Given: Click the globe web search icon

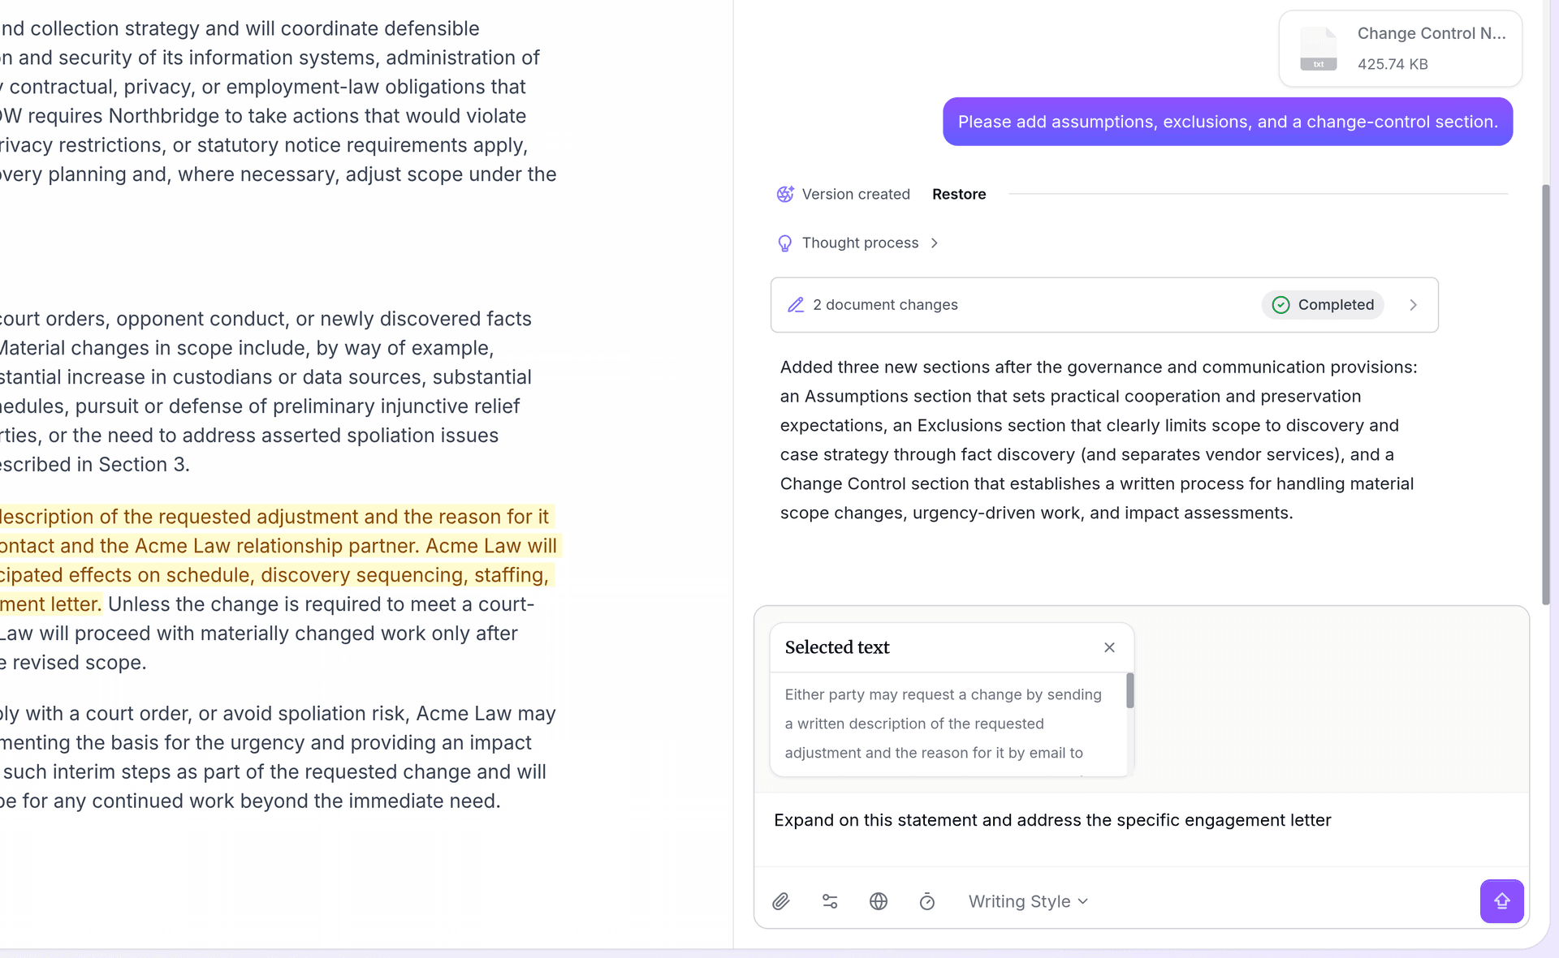Looking at the screenshot, I should 879,901.
